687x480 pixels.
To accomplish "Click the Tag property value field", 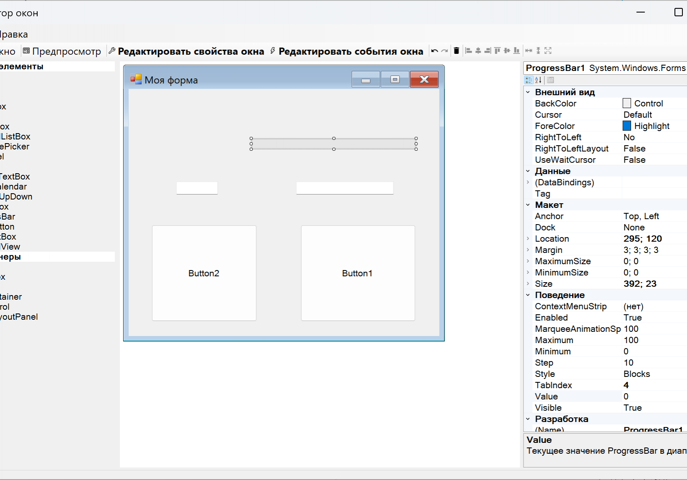I will [x=654, y=194].
